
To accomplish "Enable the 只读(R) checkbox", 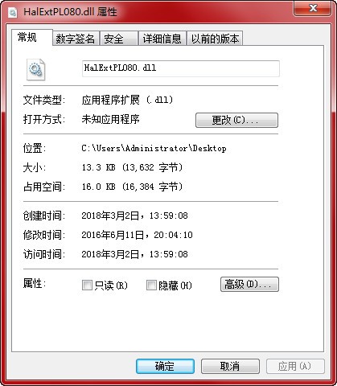I will [x=87, y=285].
